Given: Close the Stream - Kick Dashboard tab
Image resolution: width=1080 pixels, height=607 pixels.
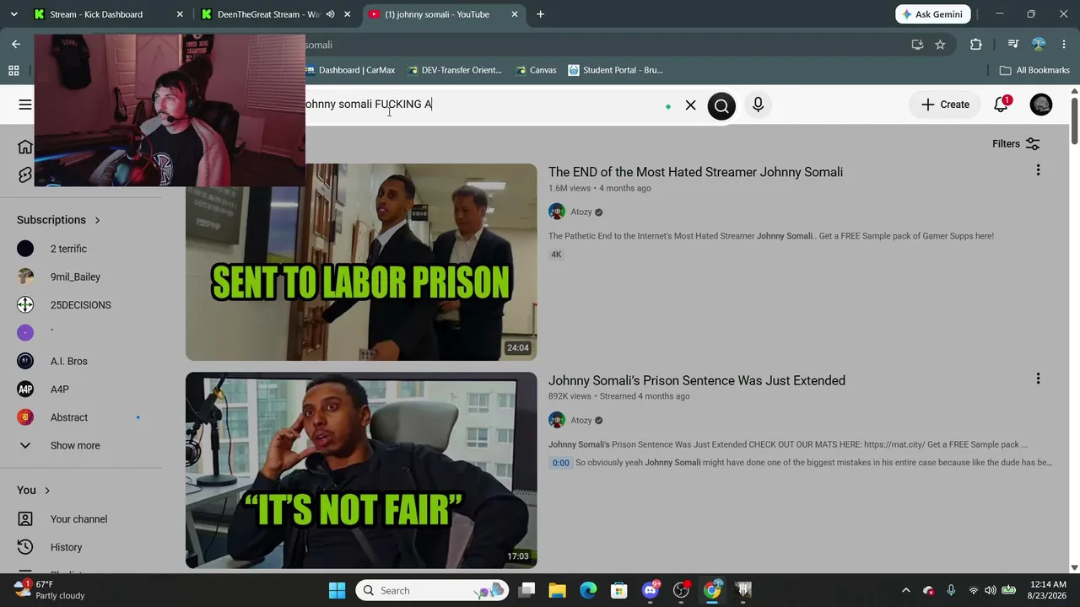Looking at the screenshot, I should [x=180, y=14].
